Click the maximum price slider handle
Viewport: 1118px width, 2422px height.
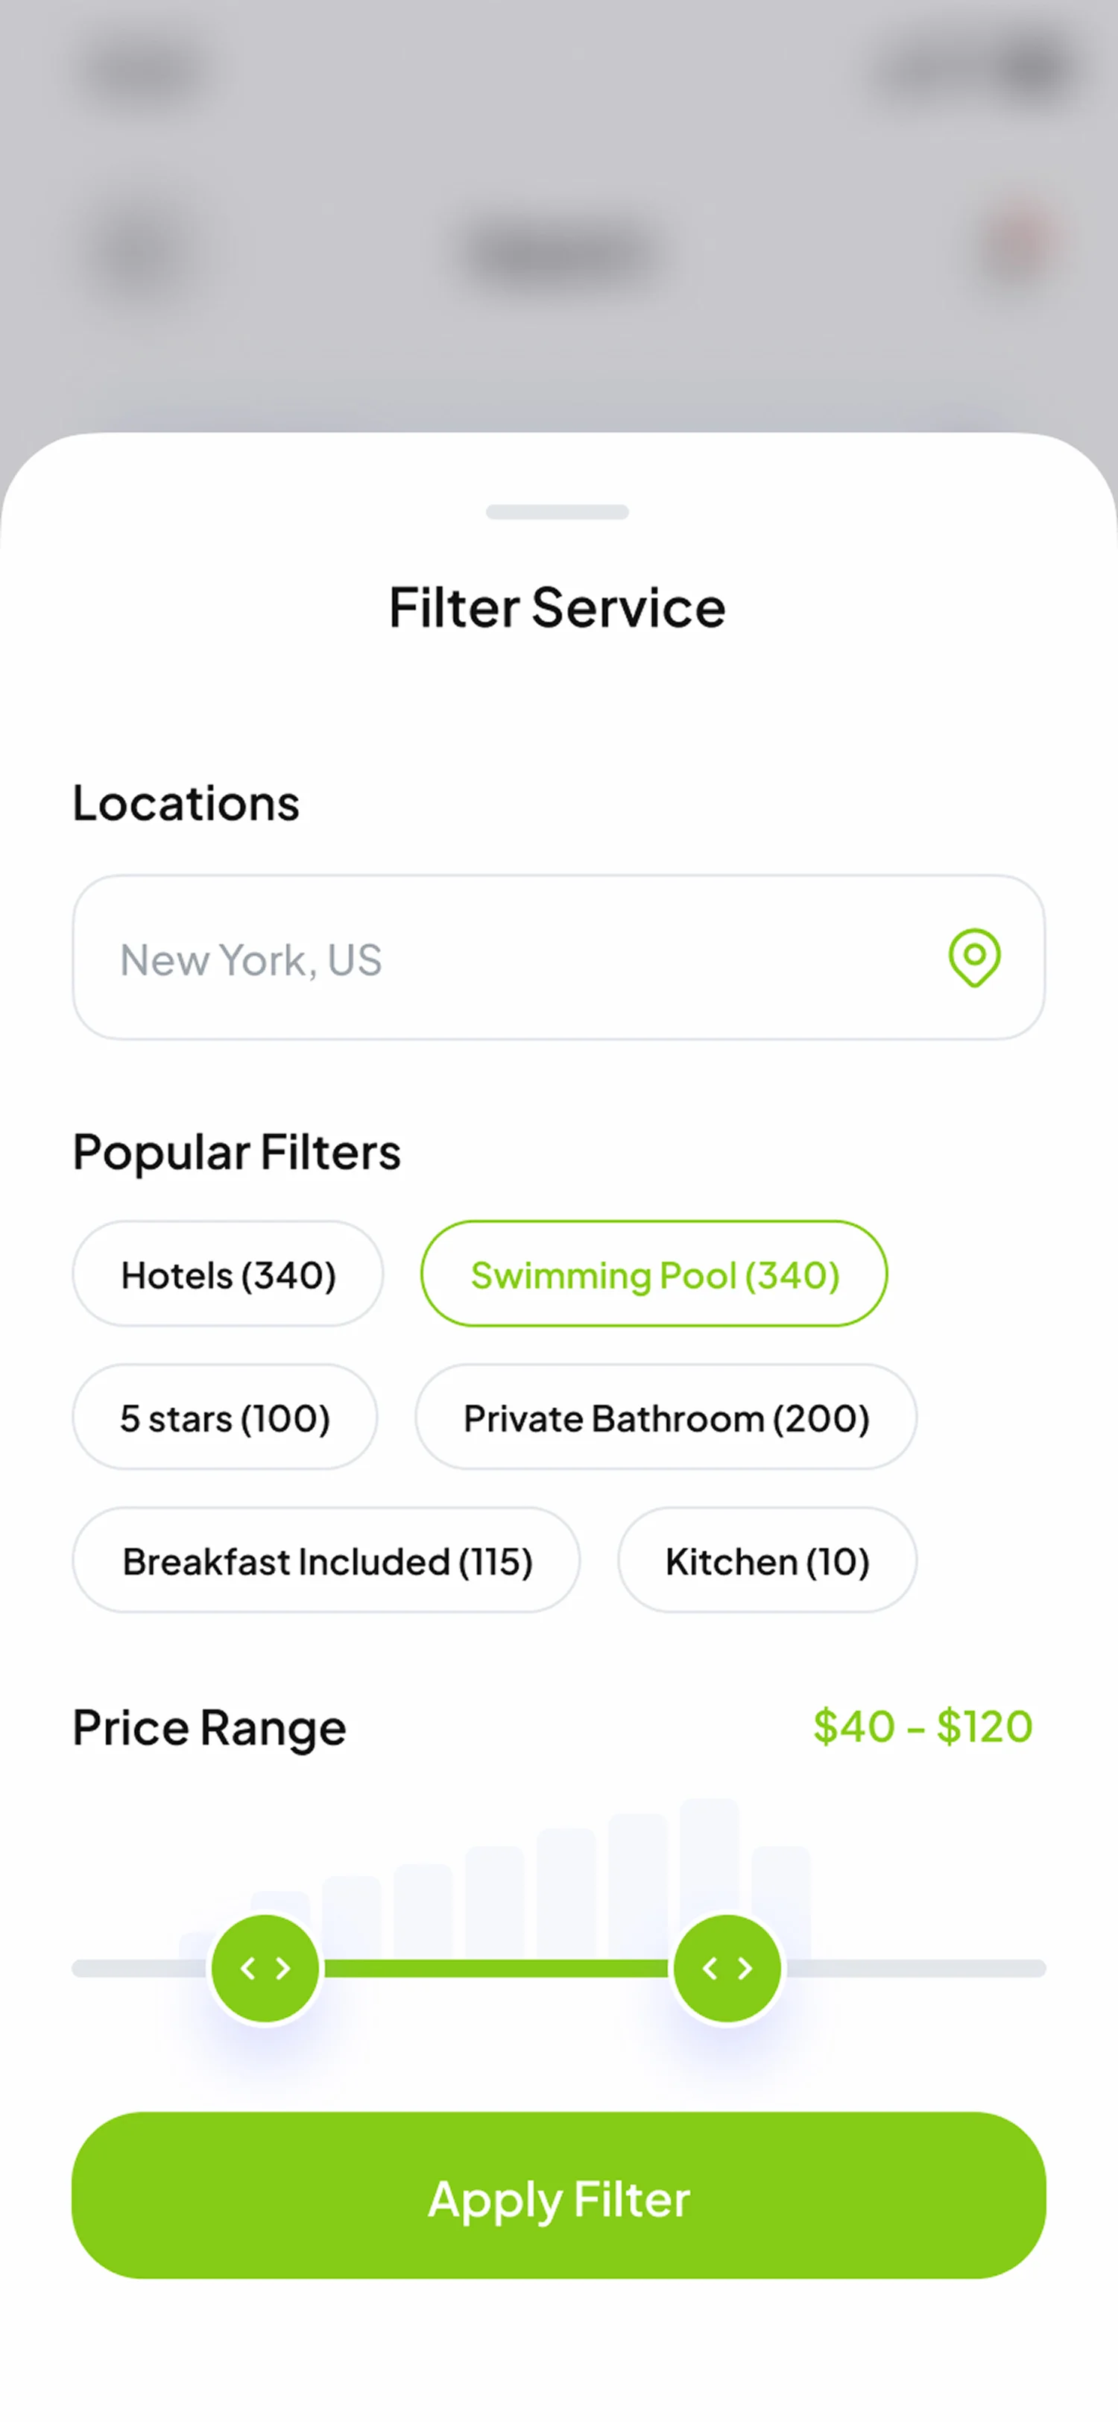pyautogui.click(x=727, y=1968)
